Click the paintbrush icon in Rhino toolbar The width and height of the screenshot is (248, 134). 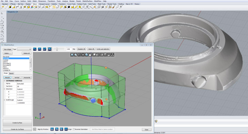(114, 7)
